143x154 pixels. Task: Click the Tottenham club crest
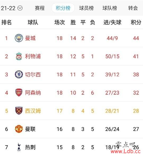point(19,147)
